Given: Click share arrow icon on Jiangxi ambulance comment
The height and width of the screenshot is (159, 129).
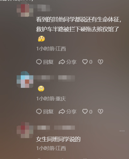Looking at the screenshot, I should [x=62, y=62].
